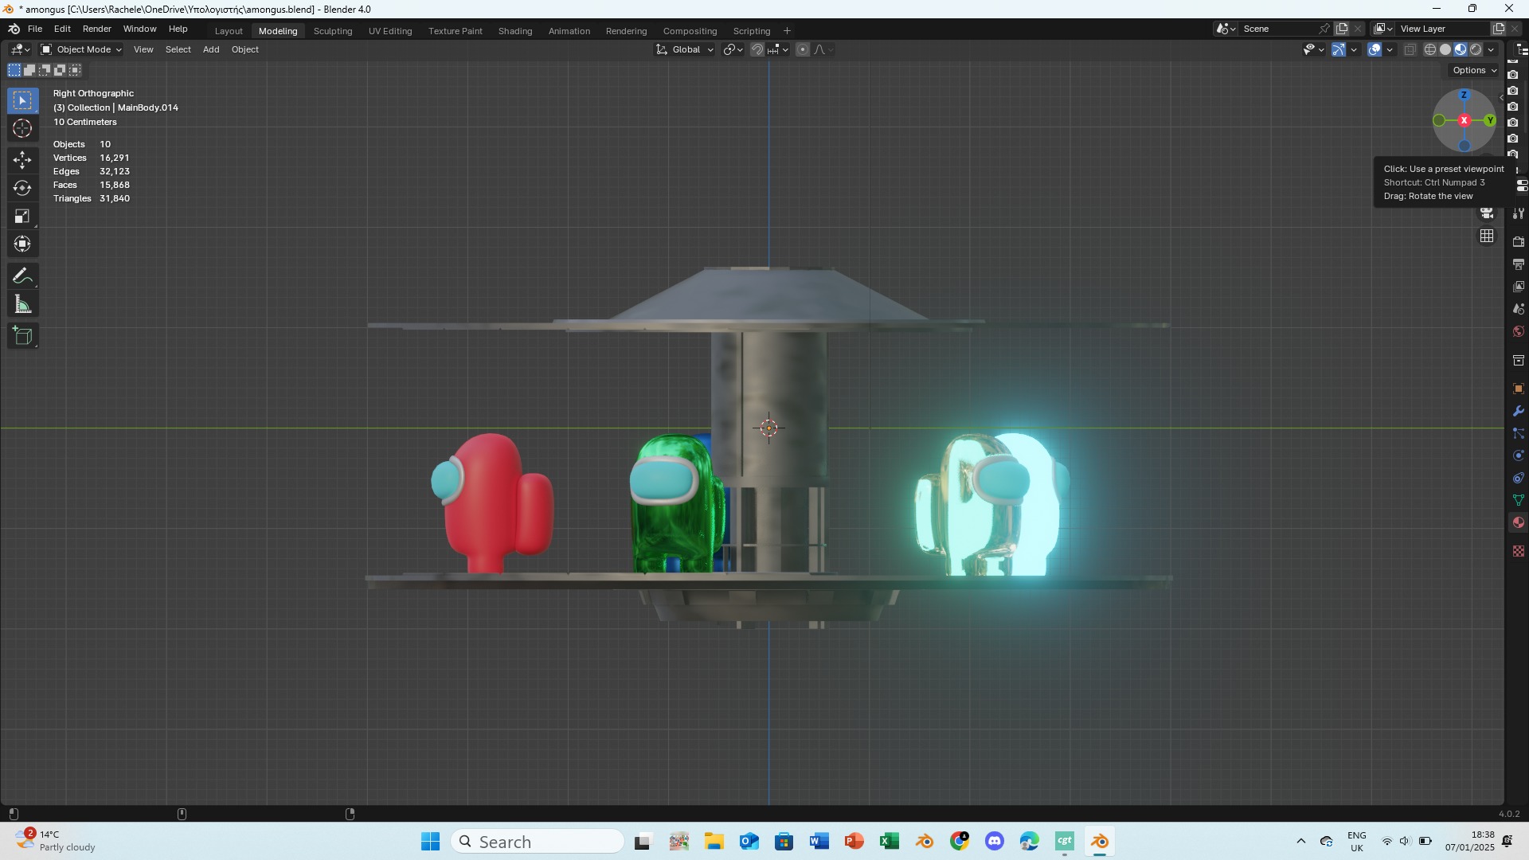Image resolution: width=1529 pixels, height=860 pixels.
Task: Toggle show gizmo
Action: (1339, 49)
